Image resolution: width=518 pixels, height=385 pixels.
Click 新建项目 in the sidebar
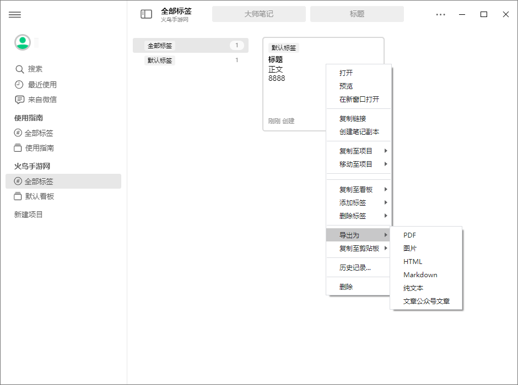[29, 215]
